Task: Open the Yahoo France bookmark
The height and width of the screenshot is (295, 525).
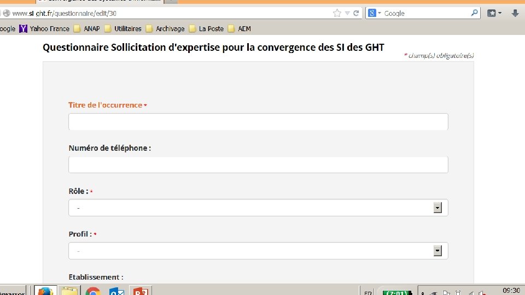Action: pos(44,29)
